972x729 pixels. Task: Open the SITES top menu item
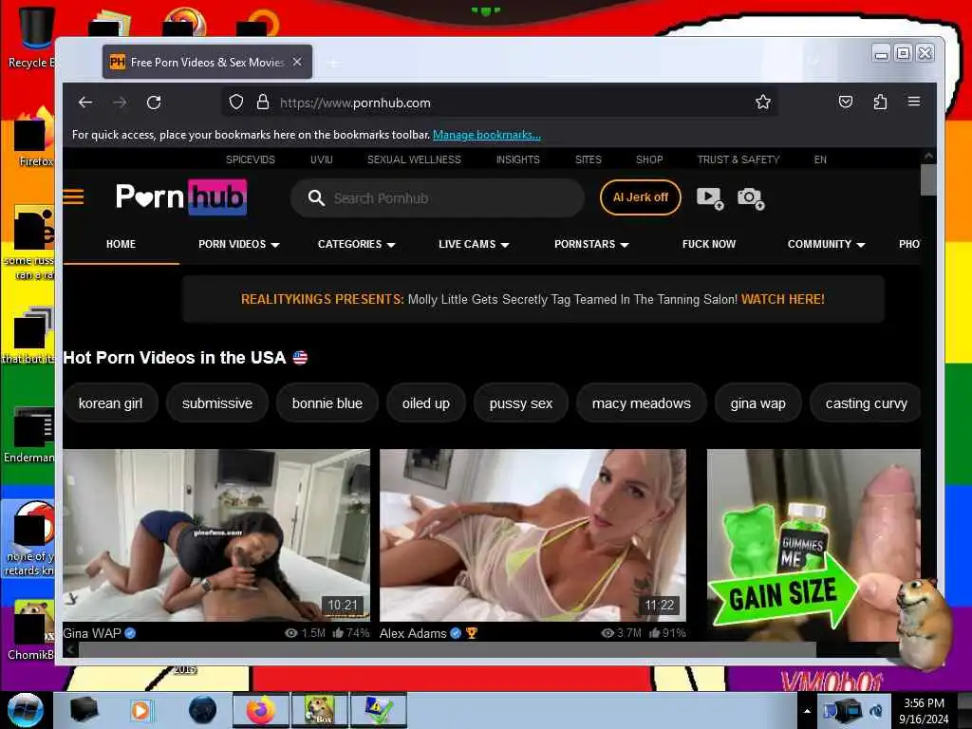click(x=589, y=159)
